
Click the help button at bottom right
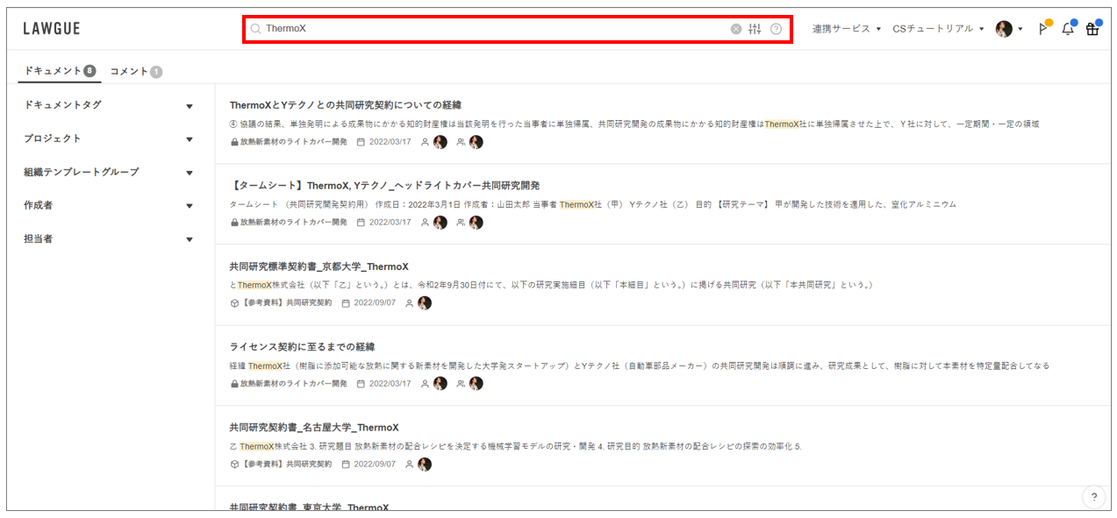point(1093,497)
